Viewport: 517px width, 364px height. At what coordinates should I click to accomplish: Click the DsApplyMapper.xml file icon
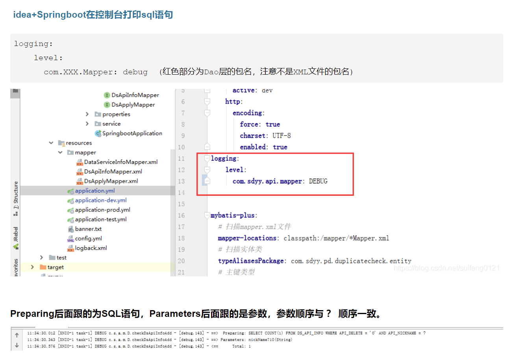pos(80,181)
